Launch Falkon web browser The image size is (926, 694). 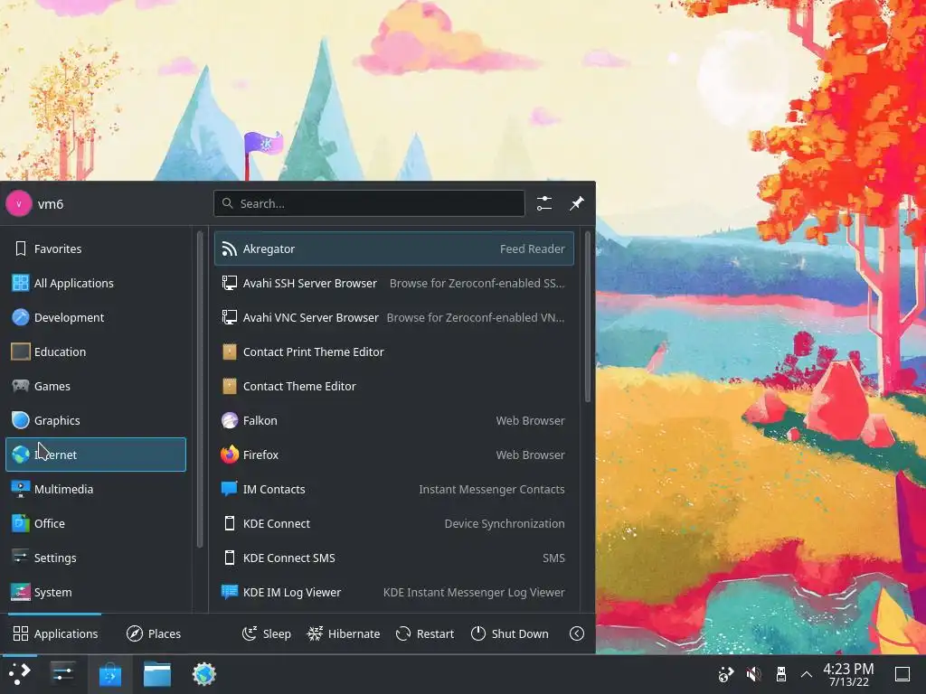[394, 420]
